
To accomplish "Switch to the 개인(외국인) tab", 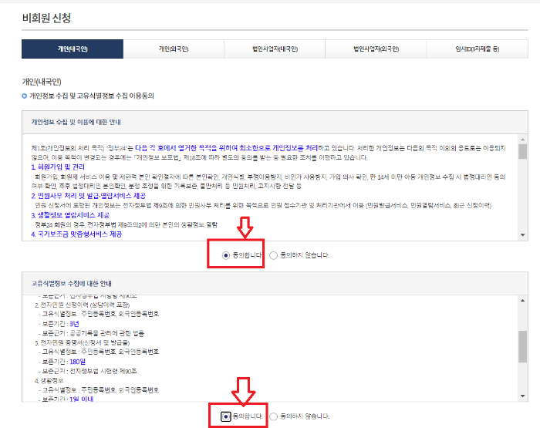I will (174, 49).
